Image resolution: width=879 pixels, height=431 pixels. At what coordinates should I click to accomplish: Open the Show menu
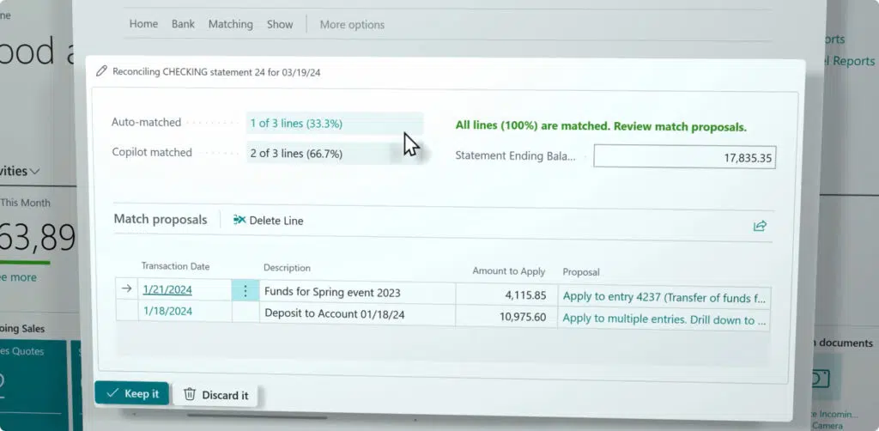tap(280, 24)
